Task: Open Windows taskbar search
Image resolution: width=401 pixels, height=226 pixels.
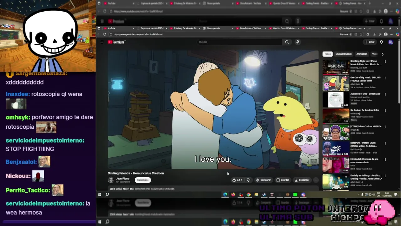Action: [107, 195]
